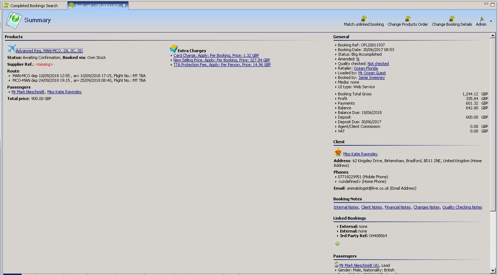Click the Total price 900.00 GBP text
498x275 pixels.
tap(29, 99)
